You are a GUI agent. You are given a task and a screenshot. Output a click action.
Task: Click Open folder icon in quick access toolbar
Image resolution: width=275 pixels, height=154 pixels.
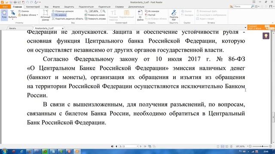tap(7, 2)
